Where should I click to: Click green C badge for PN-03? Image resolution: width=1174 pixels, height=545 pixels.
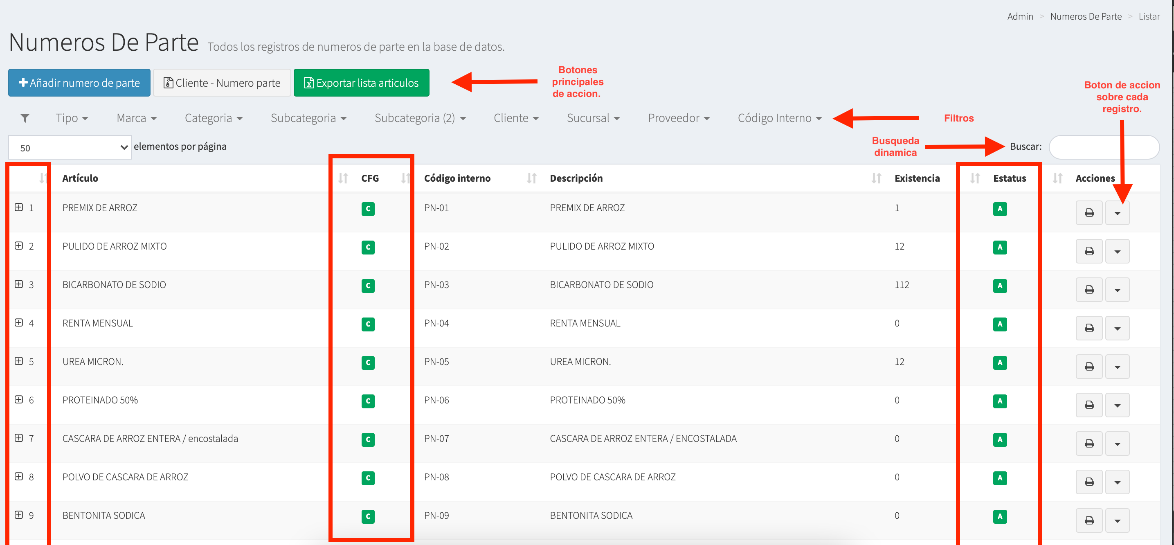tap(368, 286)
